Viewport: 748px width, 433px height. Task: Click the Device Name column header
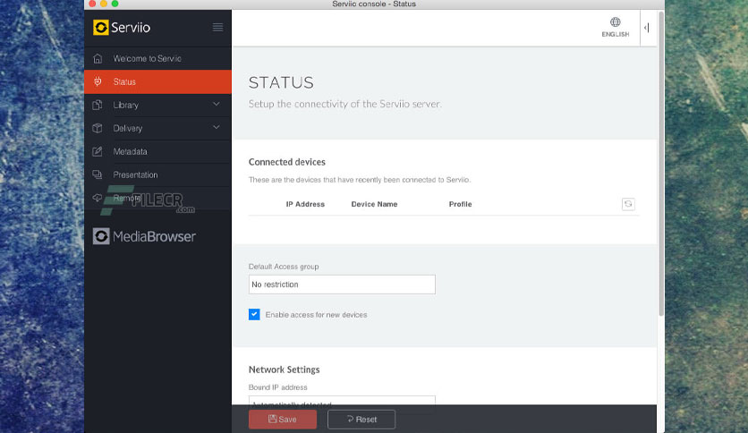(x=375, y=204)
